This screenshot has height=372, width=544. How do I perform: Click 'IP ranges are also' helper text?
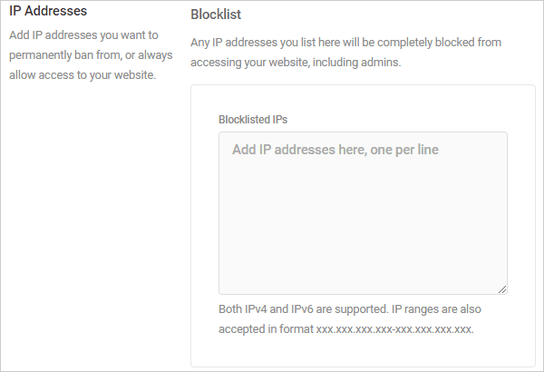[x=436, y=308]
